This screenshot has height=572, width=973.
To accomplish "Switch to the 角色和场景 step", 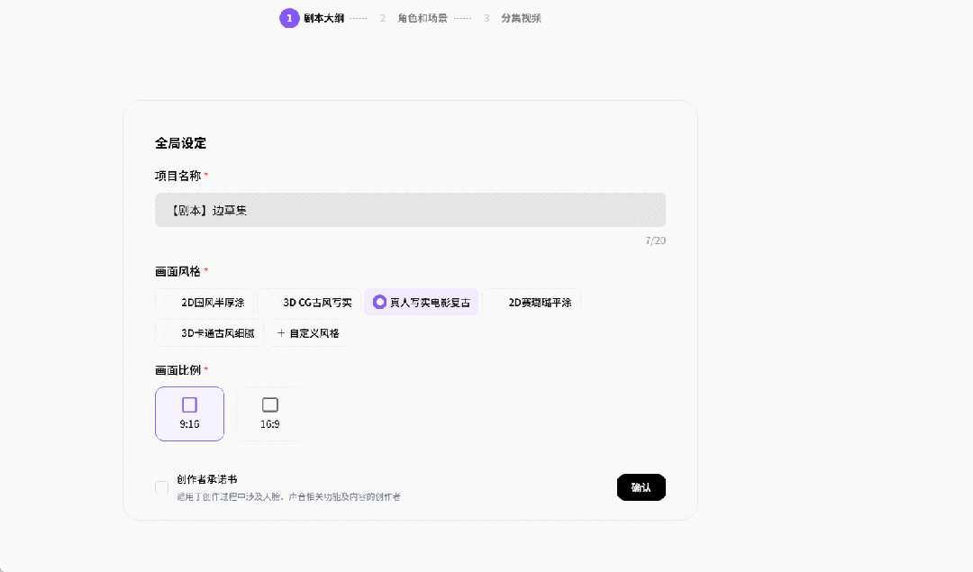I will click(x=423, y=18).
